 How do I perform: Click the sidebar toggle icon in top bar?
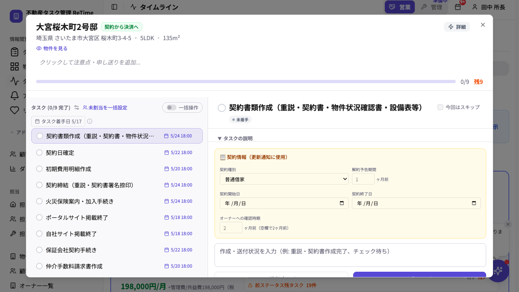[114, 7]
